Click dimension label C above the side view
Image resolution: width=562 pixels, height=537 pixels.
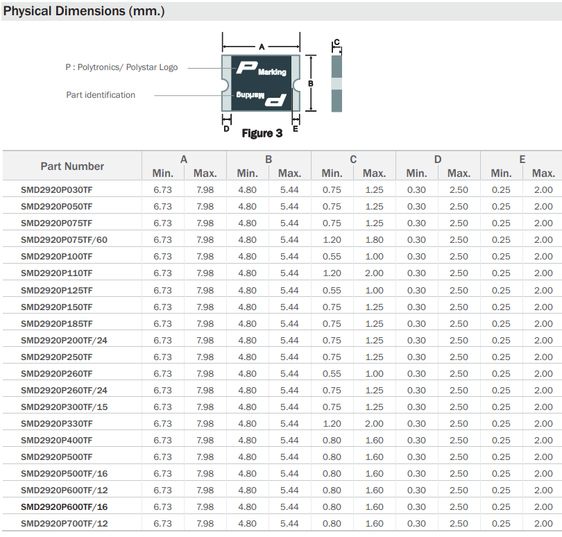point(337,42)
